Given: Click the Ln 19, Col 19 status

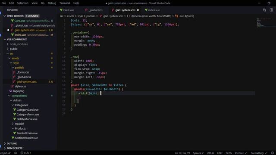Looking at the screenshot, I should (x=182, y=153).
